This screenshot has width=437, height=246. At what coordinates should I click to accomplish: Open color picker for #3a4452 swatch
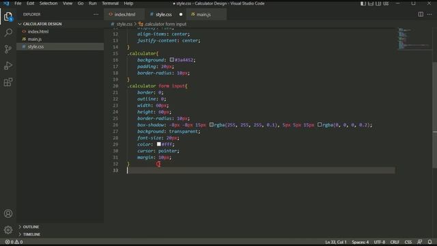(172, 59)
